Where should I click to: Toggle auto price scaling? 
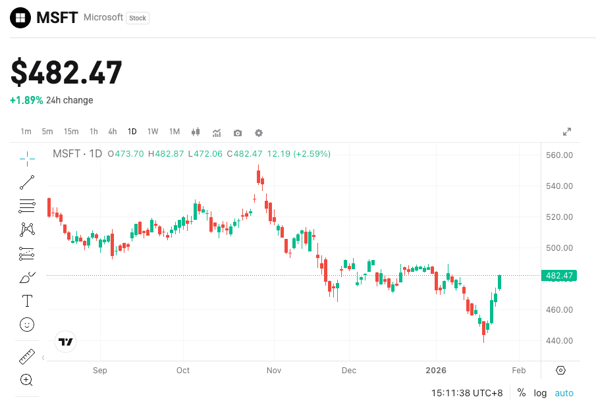coord(564,393)
